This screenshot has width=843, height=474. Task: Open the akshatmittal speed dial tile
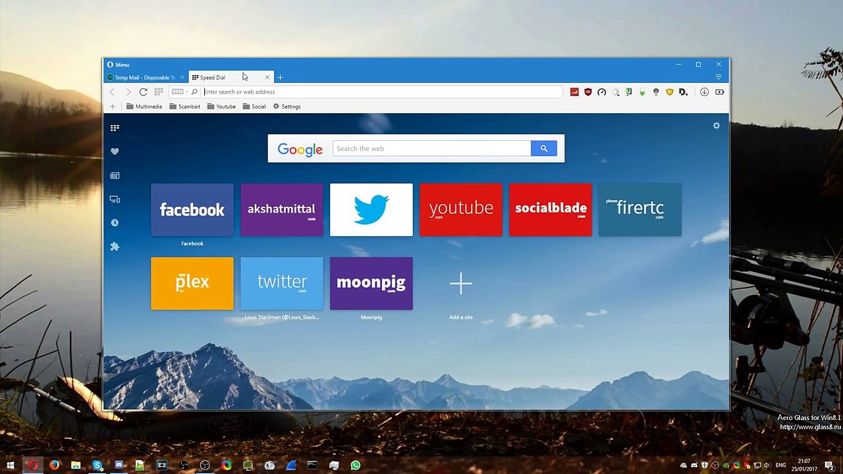[282, 210]
